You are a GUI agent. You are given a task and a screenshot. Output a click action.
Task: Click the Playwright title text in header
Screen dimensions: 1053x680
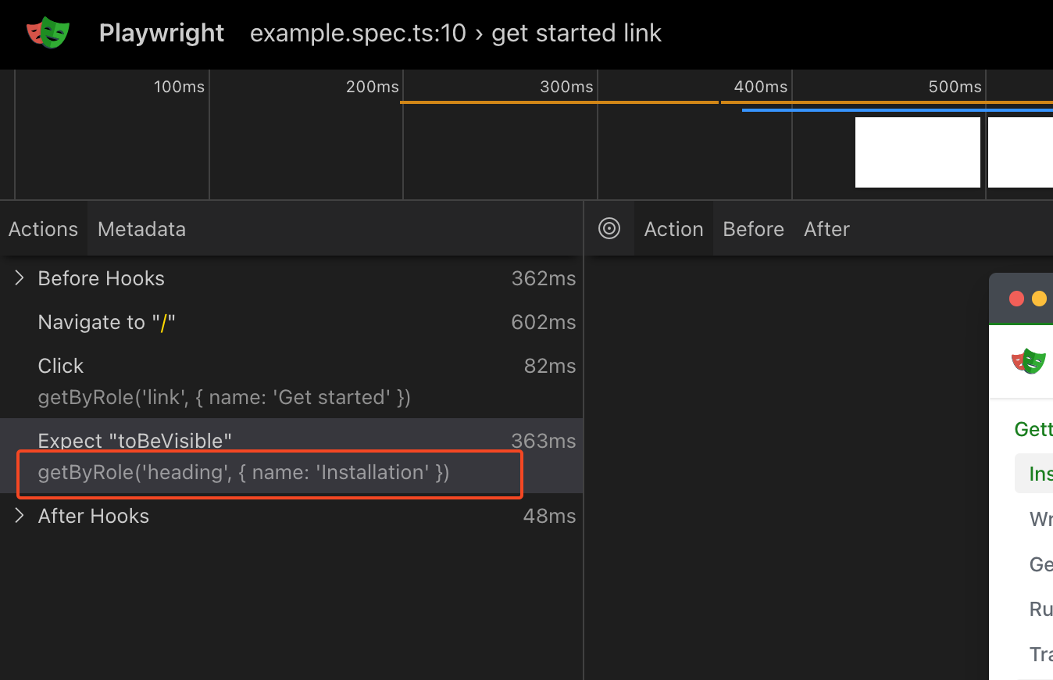(162, 33)
